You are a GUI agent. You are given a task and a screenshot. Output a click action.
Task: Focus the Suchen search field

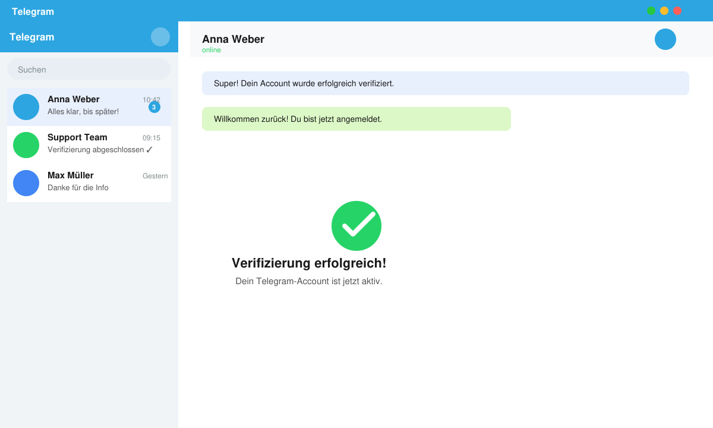[x=89, y=69]
